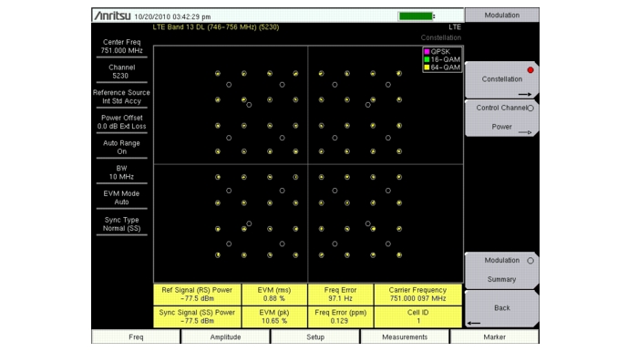The height and width of the screenshot is (352, 628).
Task: Select the Constellation red radio indicator
Action: [x=530, y=70]
